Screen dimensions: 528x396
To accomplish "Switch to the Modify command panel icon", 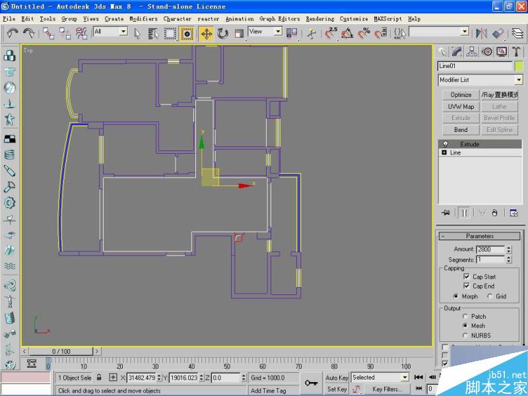I will tap(457, 51).
